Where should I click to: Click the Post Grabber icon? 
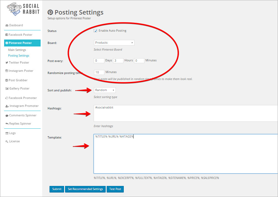(7, 80)
